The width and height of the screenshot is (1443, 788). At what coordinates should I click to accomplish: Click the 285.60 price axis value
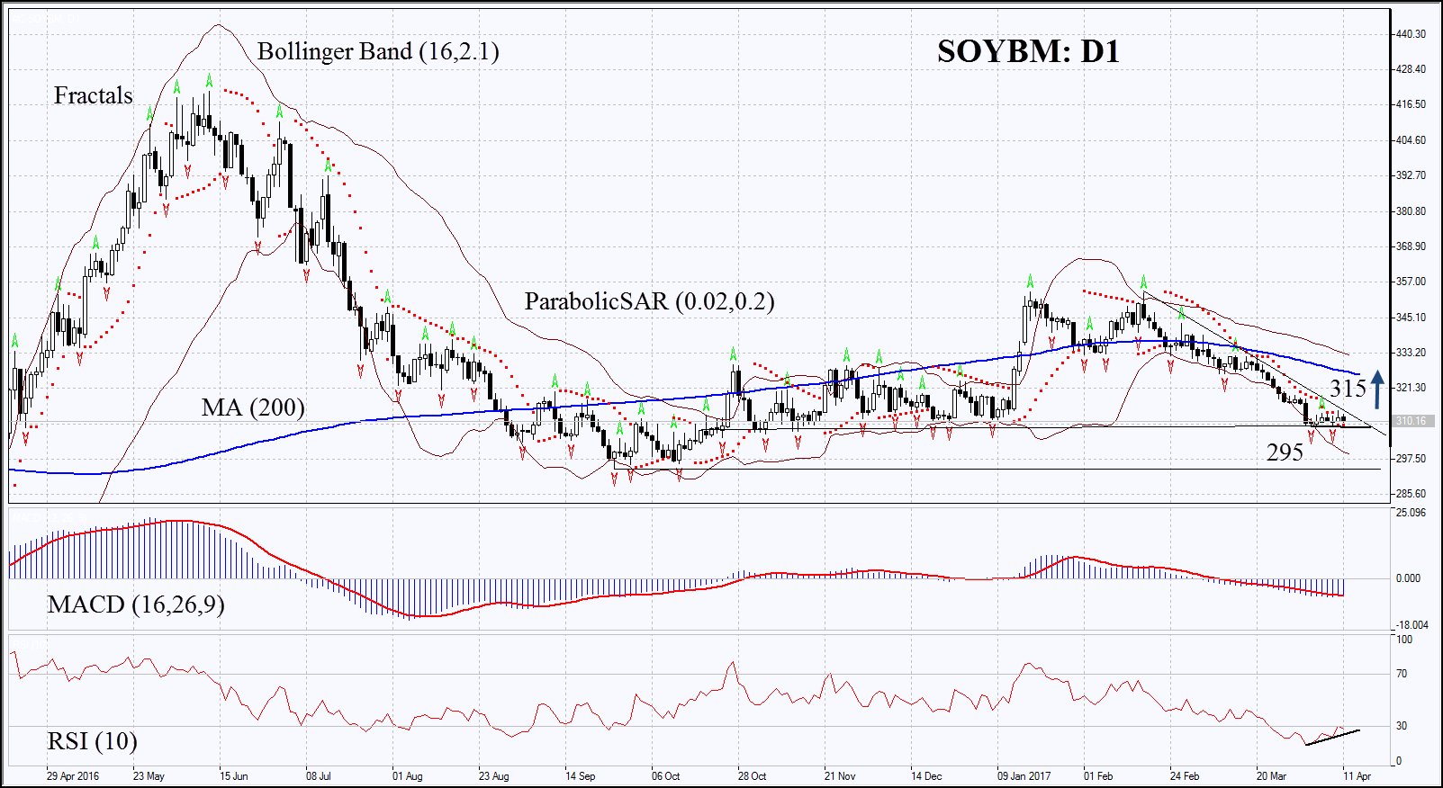click(1411, 494)
